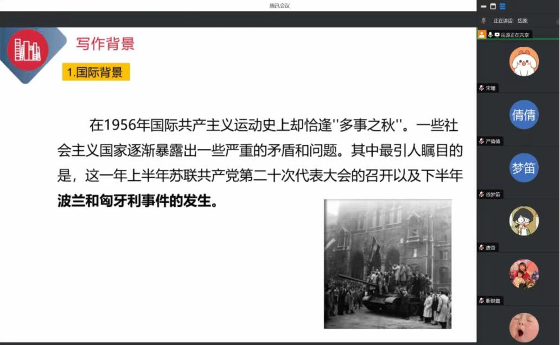Click the red books icon on slide
Image resolution: width=560 pixels, height=345 pixels.
coord(27,50)
